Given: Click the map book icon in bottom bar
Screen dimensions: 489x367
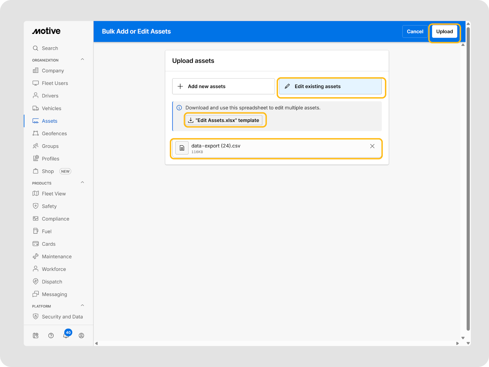Looking at the screenshot, I should point(36,335).
